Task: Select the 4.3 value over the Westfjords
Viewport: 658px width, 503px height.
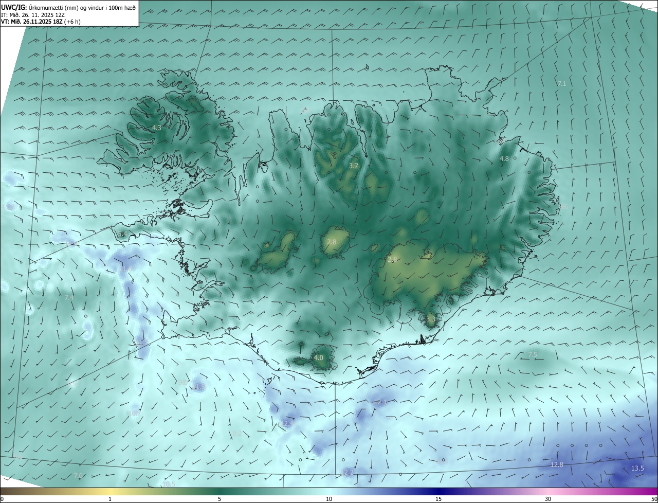Action: point(156,128)
